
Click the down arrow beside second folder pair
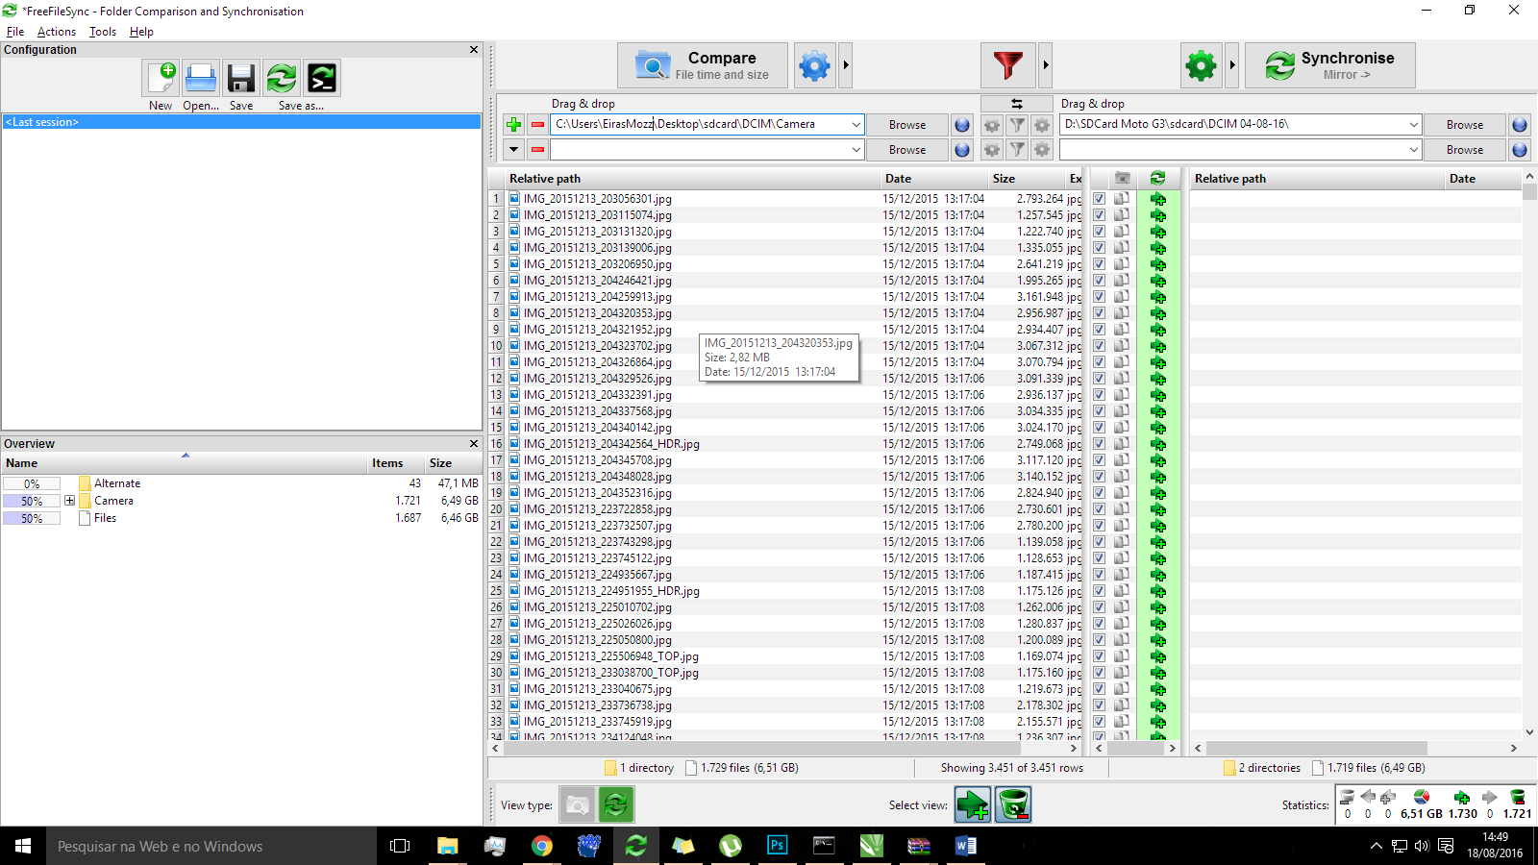(513, 149)
